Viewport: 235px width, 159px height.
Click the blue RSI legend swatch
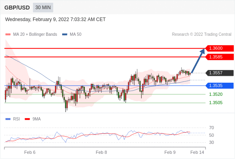(x=8, y=119)
